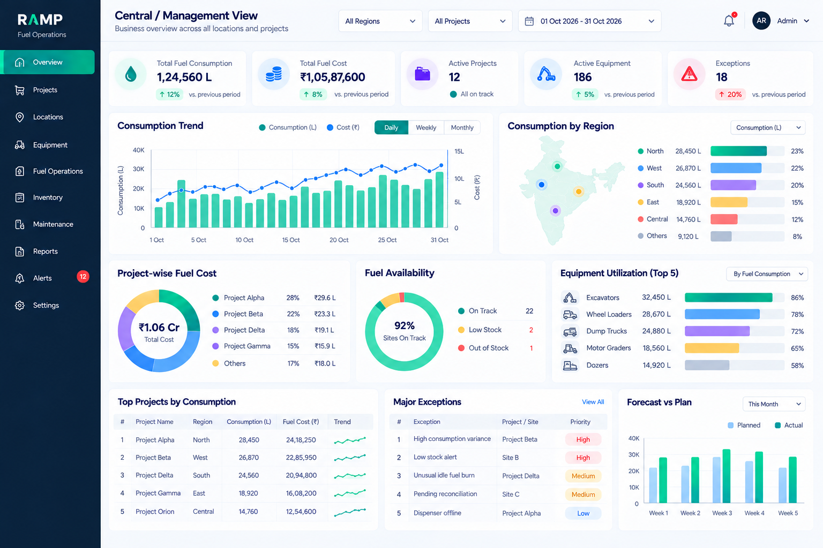823x548 pixels.
Task: Toggle the Planned legend in Forecast chart
Action: tap(744, 425)
